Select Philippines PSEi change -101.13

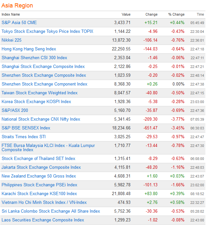(150, 185)
